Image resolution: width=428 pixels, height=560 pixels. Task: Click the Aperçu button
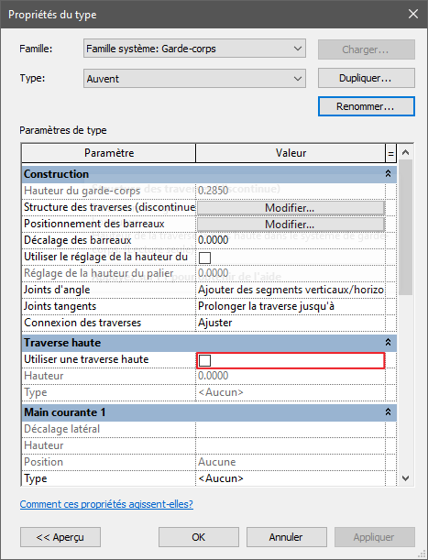[60, 537]
